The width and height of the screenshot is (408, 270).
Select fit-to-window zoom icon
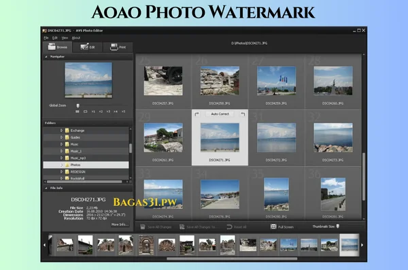point(86,112)
